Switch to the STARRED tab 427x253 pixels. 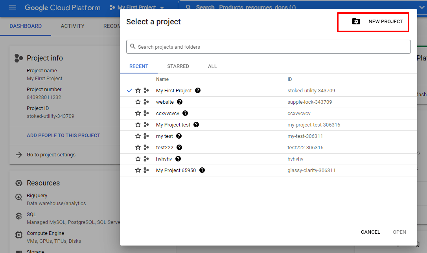(178, 66)
